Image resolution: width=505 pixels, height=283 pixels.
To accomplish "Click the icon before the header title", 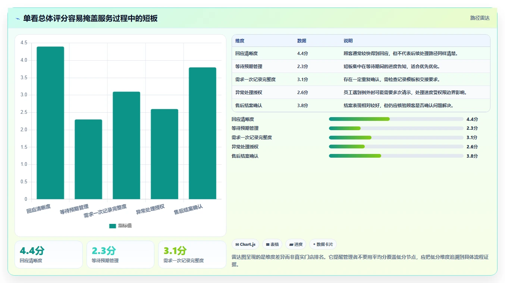I will 18,19.
